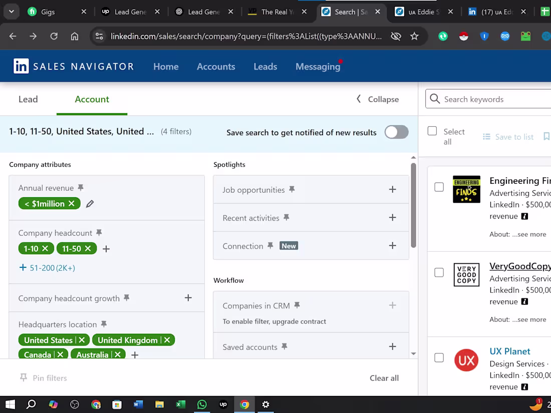Remove Canada location chip
551x413 pixels.
(60, 354)
